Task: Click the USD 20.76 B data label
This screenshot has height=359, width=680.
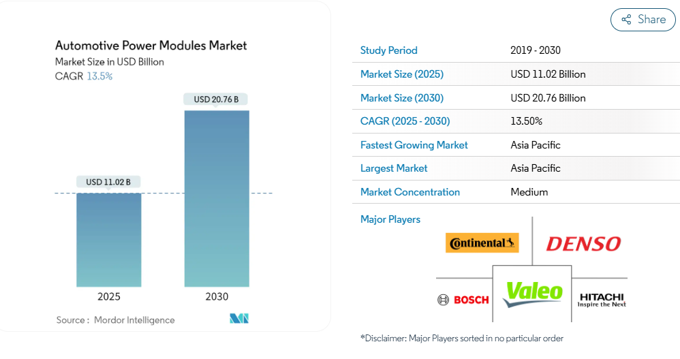Action: pos(216,99)
